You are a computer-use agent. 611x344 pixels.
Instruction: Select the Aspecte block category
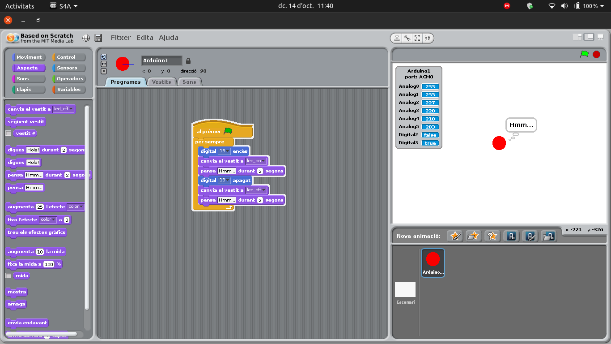29,68
